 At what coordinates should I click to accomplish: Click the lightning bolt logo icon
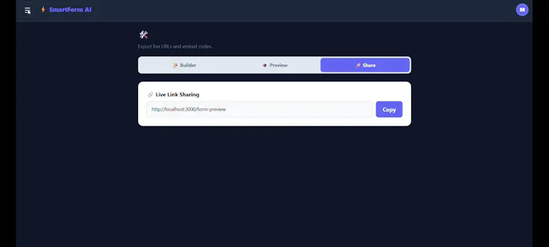(x=43, y=10)
